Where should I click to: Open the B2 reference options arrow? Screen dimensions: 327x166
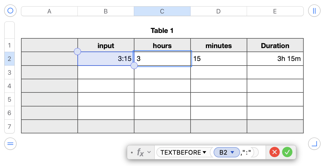[232, 153]
